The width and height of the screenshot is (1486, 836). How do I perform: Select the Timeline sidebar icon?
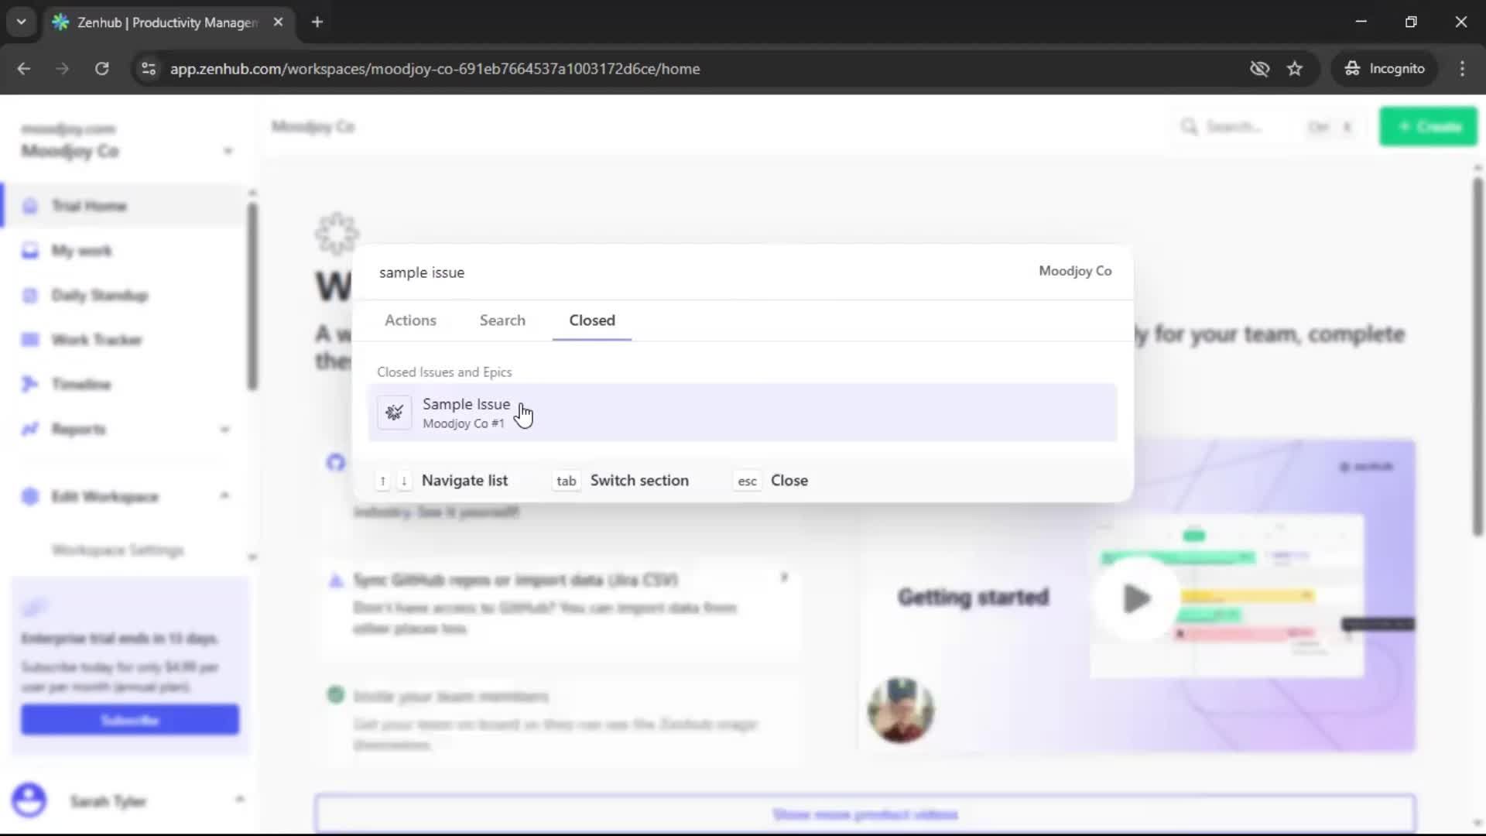29,383
